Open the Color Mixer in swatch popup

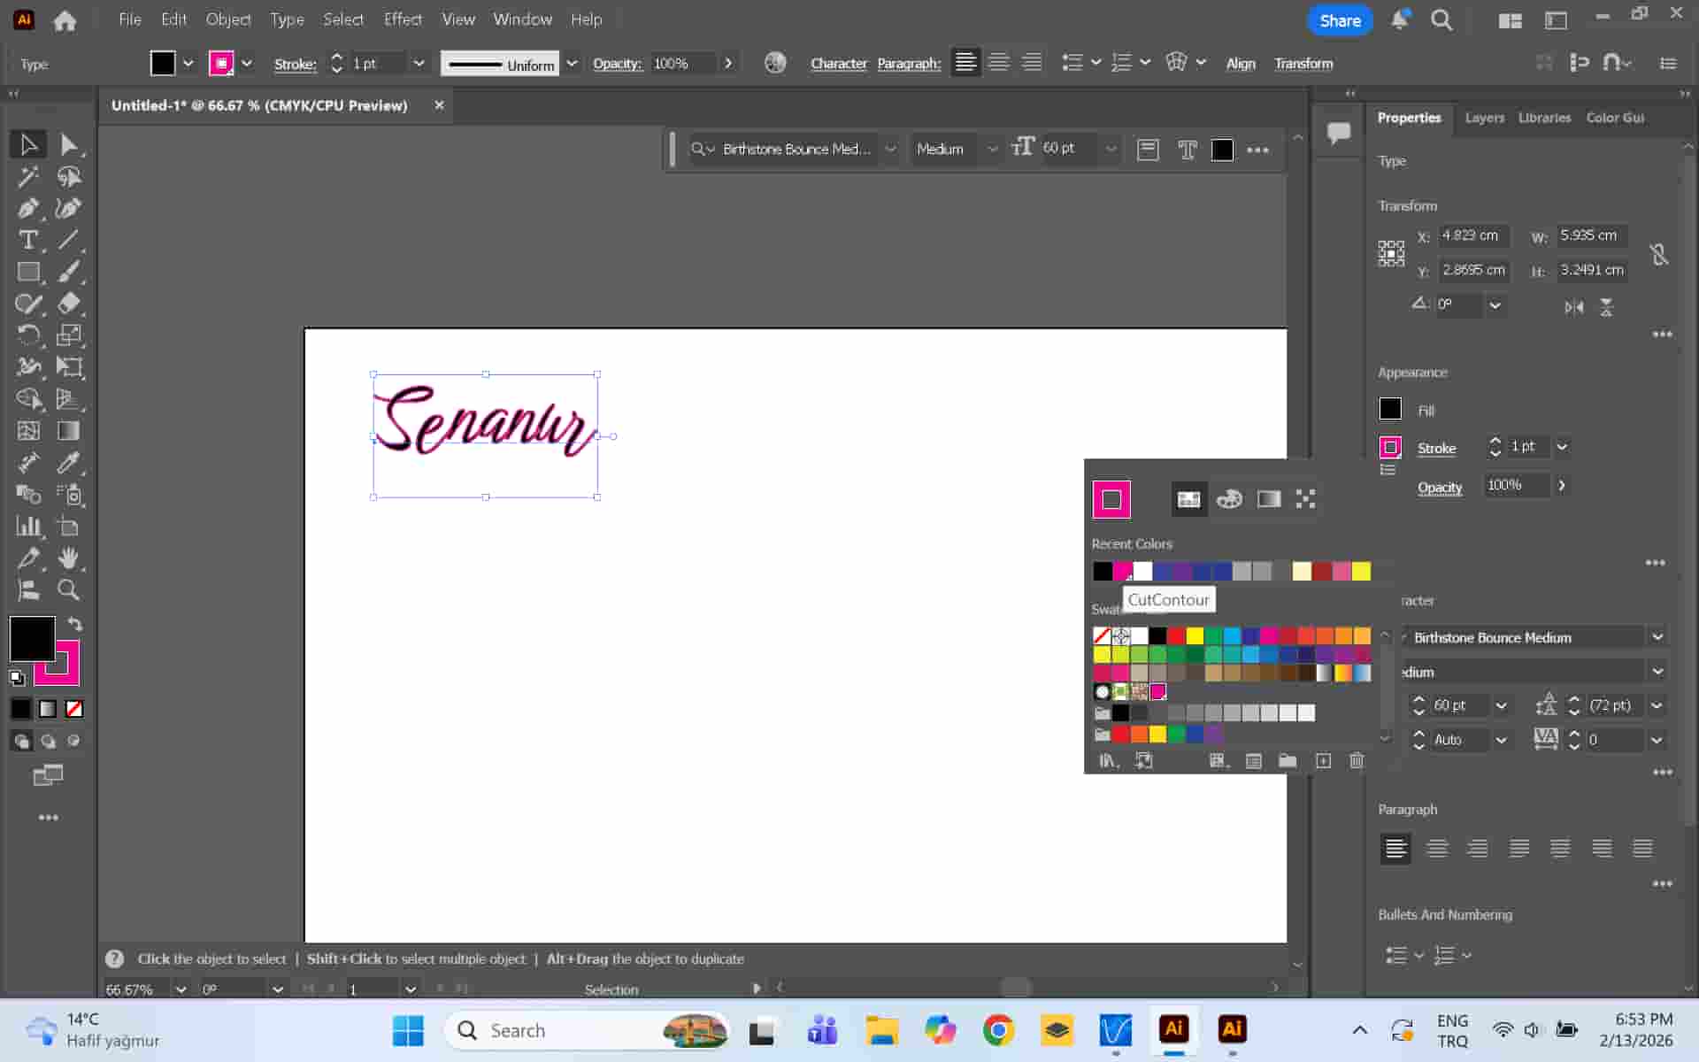(1229, 499)
